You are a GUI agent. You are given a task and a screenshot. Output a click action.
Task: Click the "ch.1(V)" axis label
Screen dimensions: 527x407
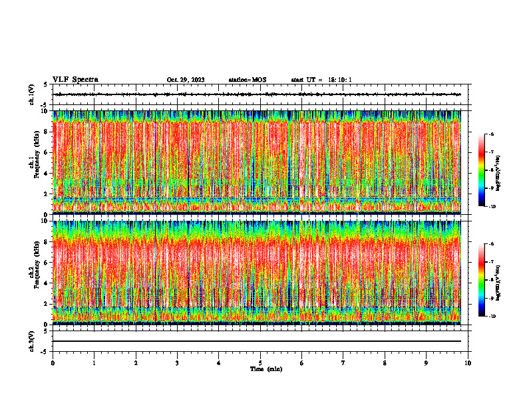tap(32, 94)
